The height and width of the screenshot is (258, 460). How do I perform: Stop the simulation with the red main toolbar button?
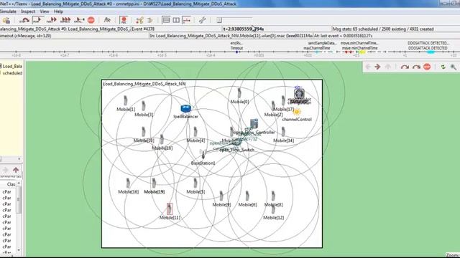point(91,20)
